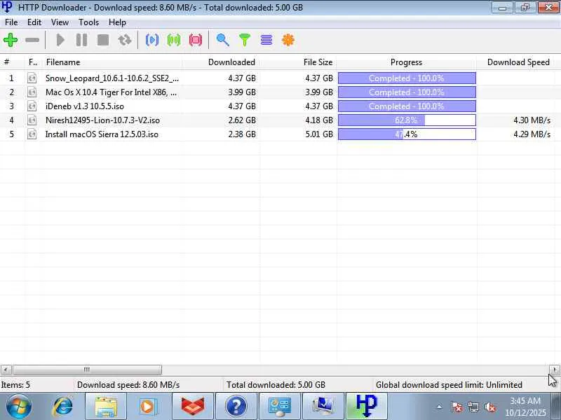561x420 pixels.
Task: Click Global download speed limit status text
Action: pos(449,385)
